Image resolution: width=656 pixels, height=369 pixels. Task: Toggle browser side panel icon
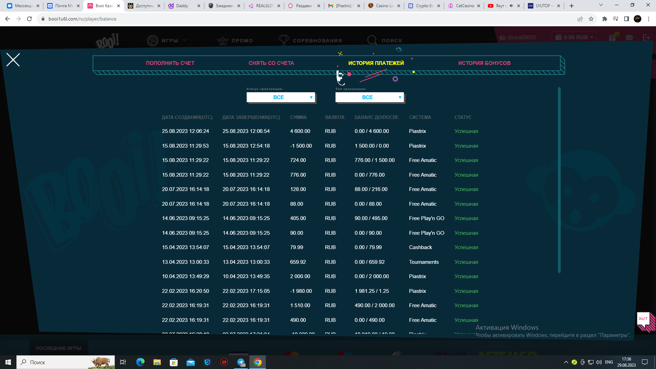626,19
